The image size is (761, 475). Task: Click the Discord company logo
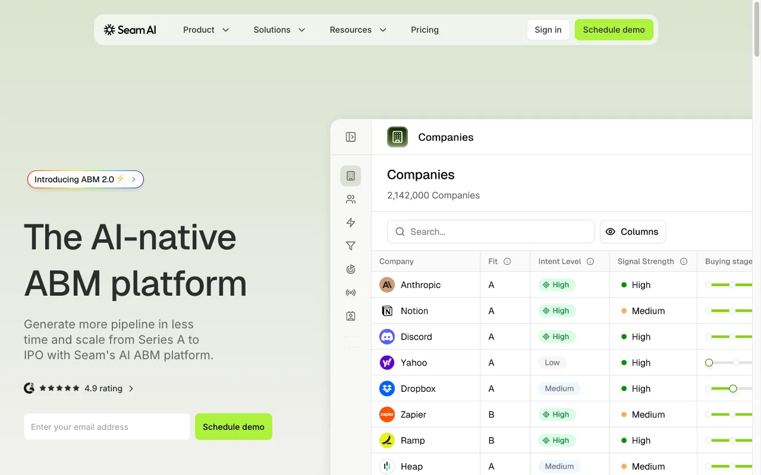point(387,337)
